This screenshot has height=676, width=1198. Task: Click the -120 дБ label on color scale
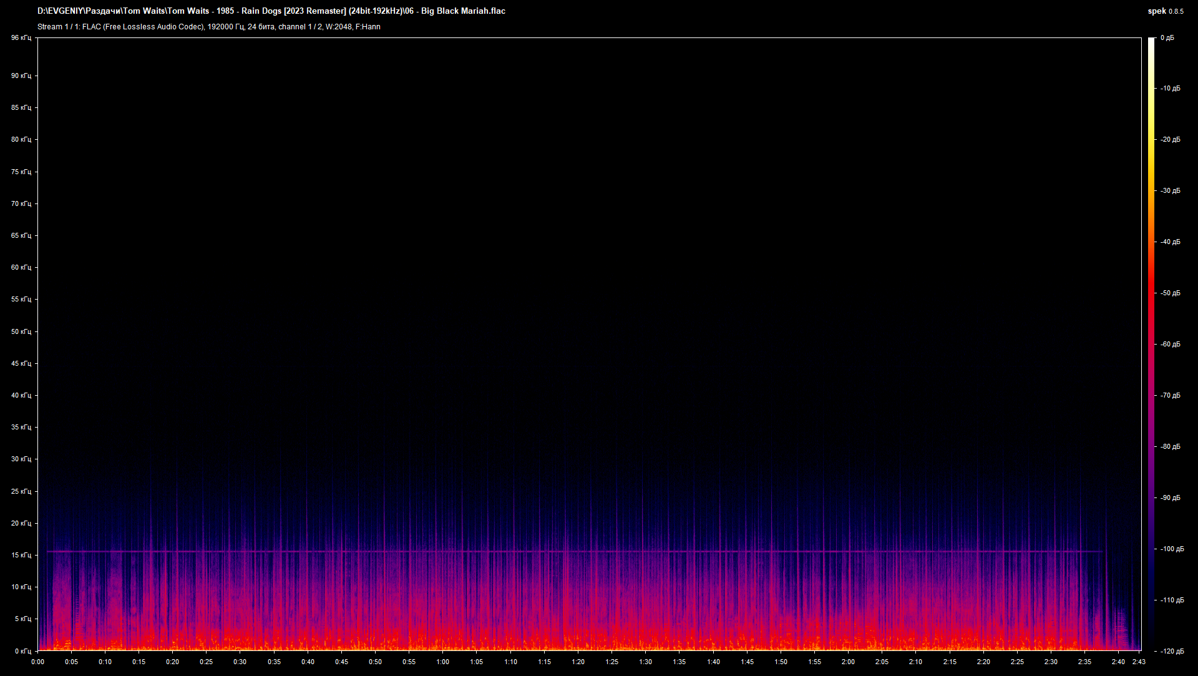point(1172,651)
